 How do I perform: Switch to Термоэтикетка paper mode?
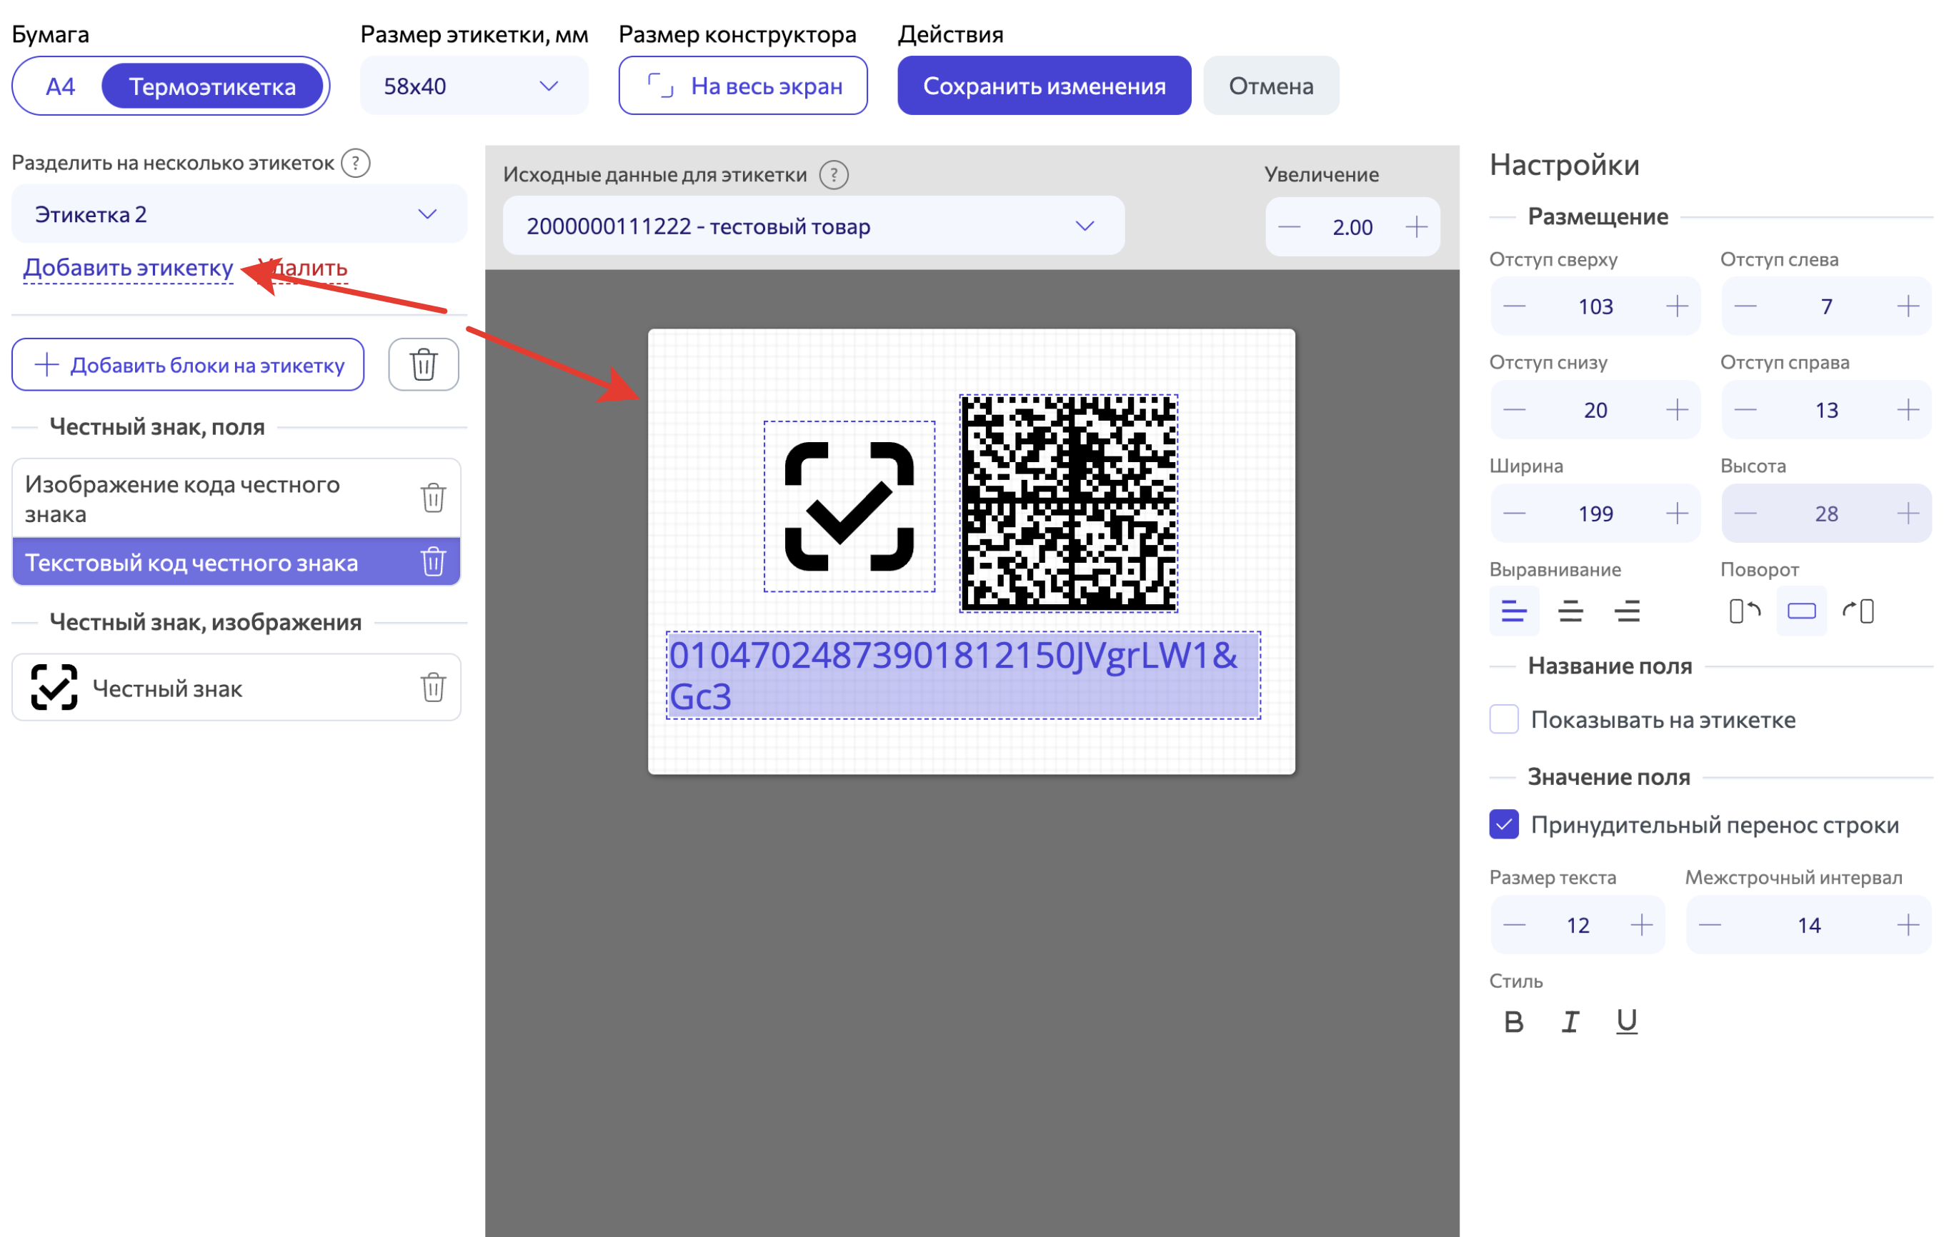pos(214,85)
